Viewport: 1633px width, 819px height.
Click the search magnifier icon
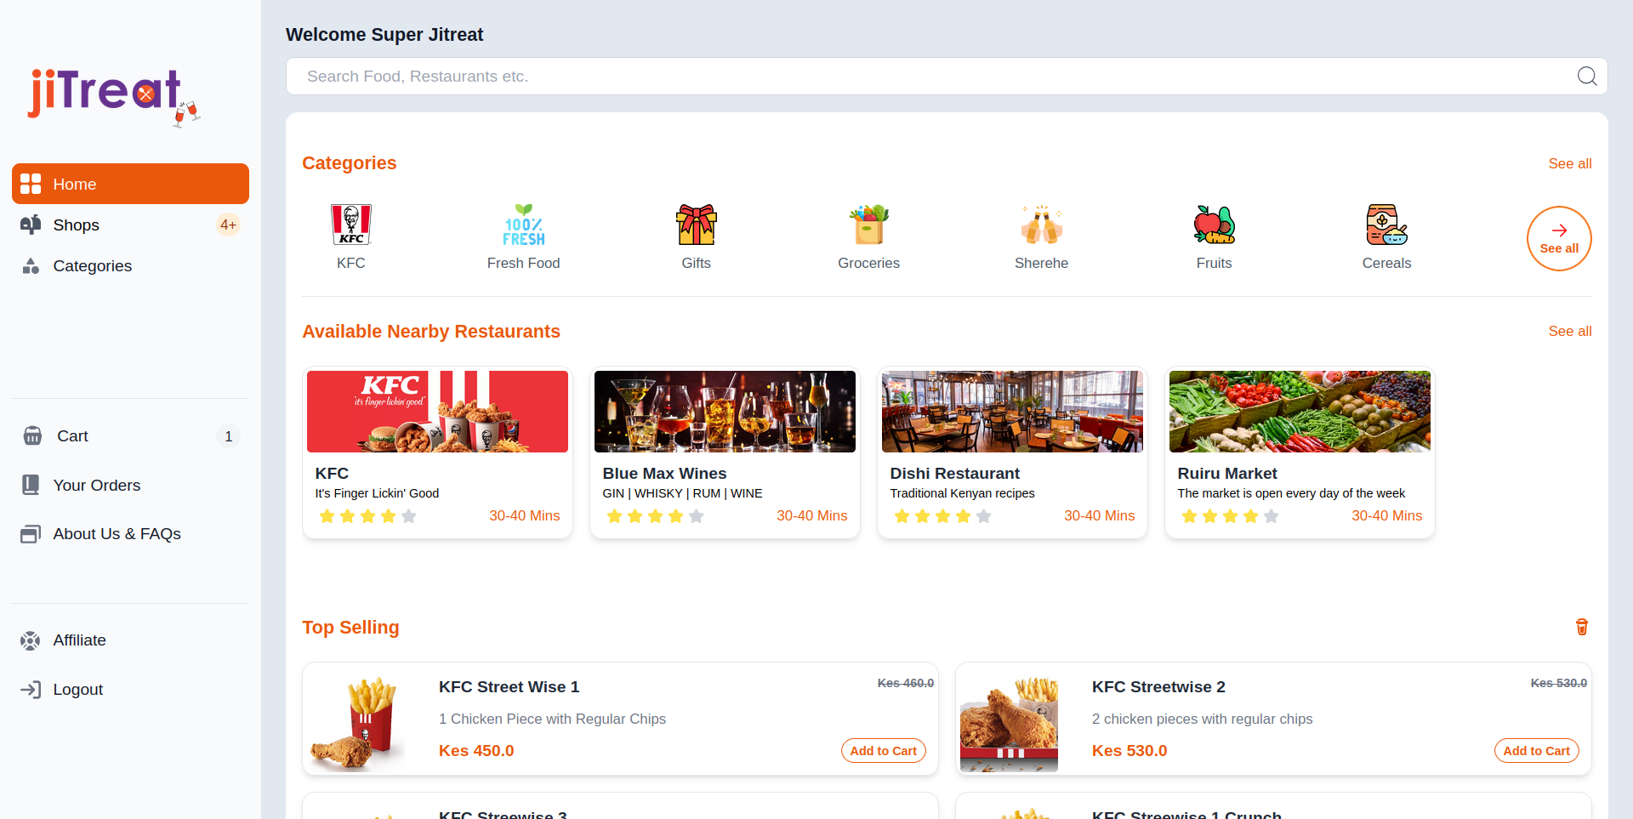tap(1586, 77)
